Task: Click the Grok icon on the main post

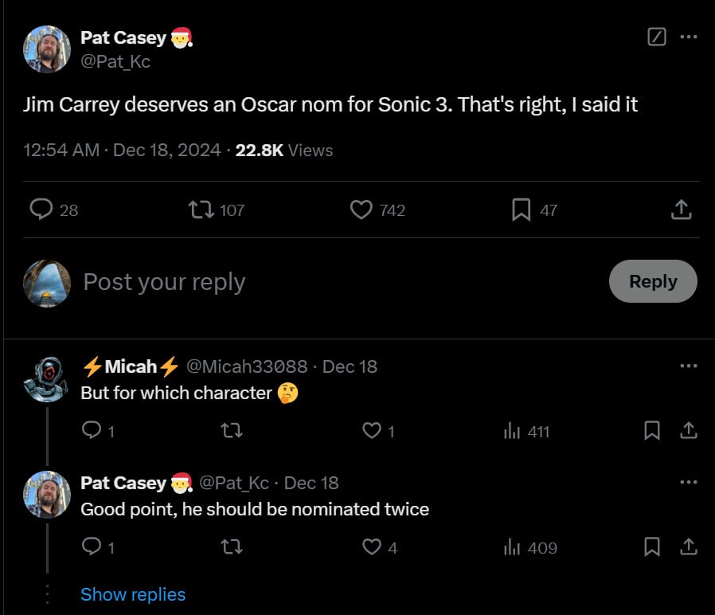Action: tap(657, 37)
